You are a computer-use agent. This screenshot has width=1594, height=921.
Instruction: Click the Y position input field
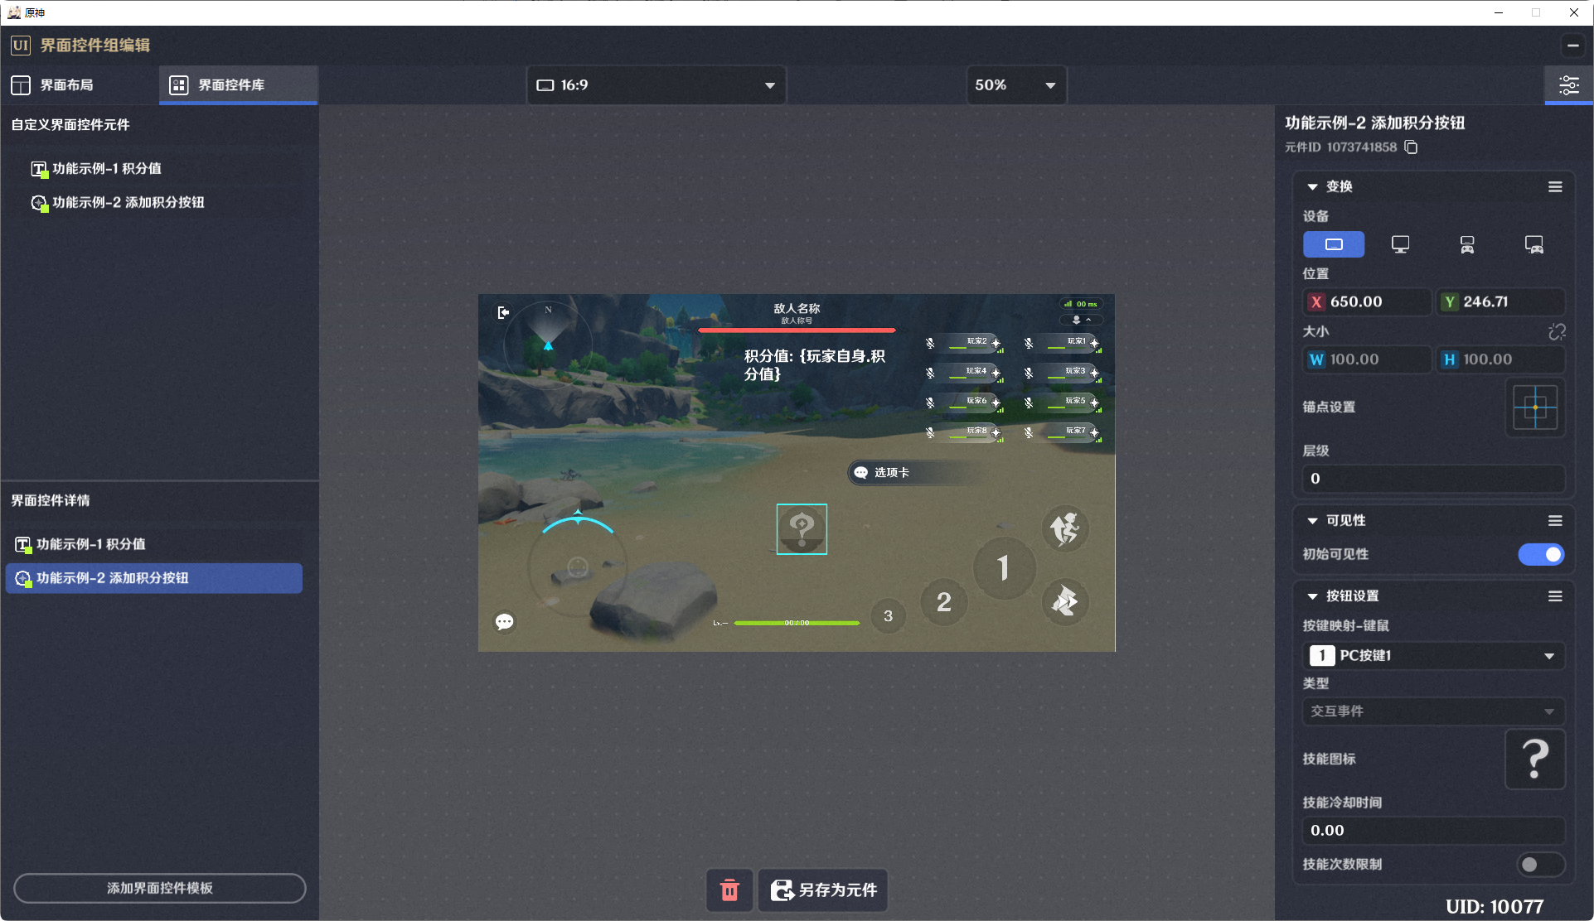(x=1500, y=302)
